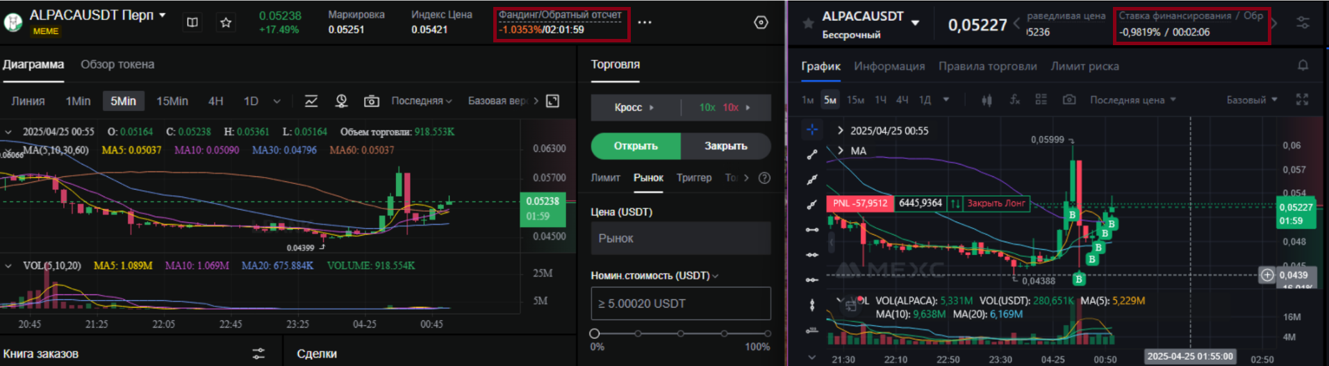Switch the right chart to the 15м interval
Screen dimensions: 1329x366
tap(855, 100)
